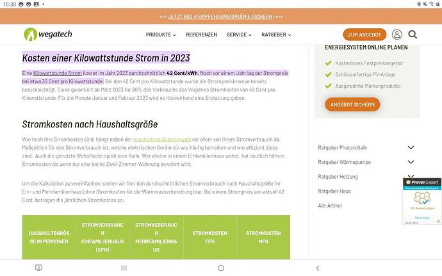Click the ZUM ANGEBOT button

[364, 35]
